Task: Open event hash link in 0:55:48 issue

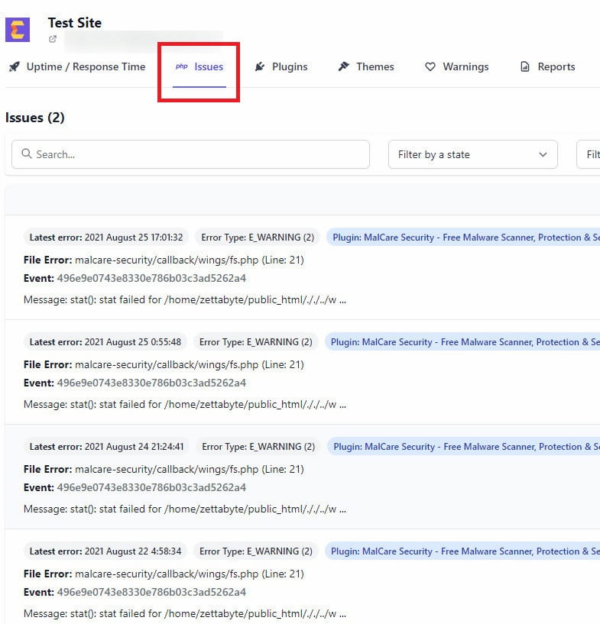Action: pyautogui.click(x=151, y=383)
